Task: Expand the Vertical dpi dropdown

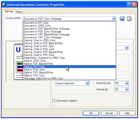Action: point(127,90)
